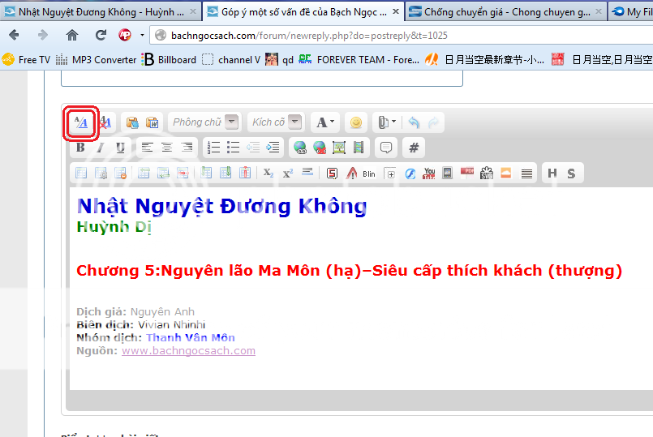Click the red warning triangle icon
Image resolution: width=653 pixels, height=437 pixels.
click(351, 174)
